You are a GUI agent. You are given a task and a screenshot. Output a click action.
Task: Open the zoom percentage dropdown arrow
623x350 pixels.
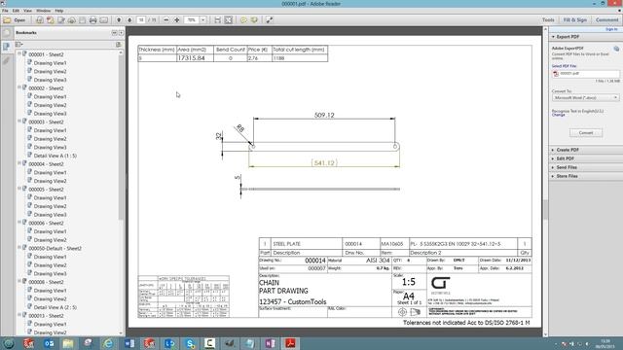(x=202, y=19)
